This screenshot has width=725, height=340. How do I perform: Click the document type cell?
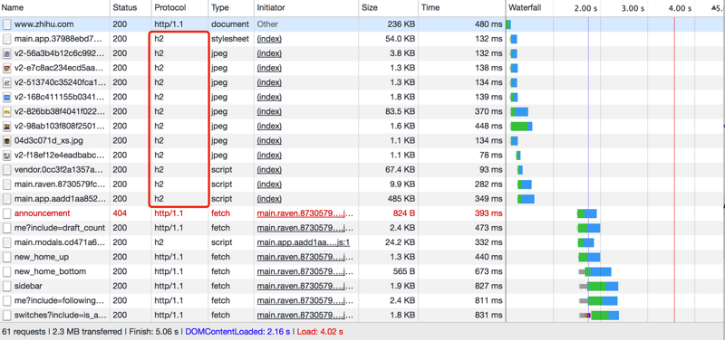(x=230, y=24)
